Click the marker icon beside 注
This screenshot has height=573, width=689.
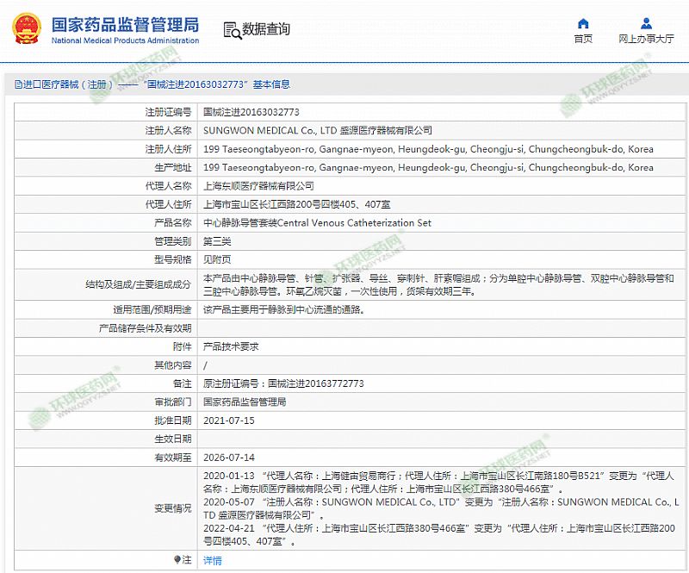point(177,559)
